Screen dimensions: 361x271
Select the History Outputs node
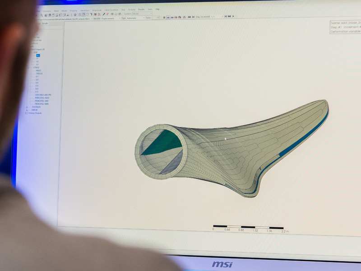(x=35, y=113)
